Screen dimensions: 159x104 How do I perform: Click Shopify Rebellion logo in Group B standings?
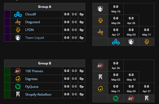point(18,94)
